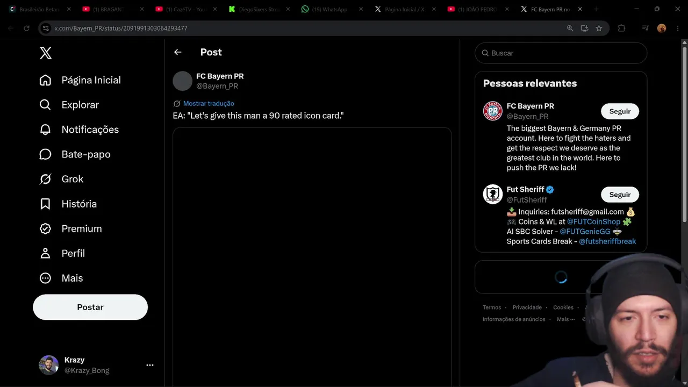
Task: Click FC Bayern PR avatar in Pessoas relevantes
Action: point(492,111)
